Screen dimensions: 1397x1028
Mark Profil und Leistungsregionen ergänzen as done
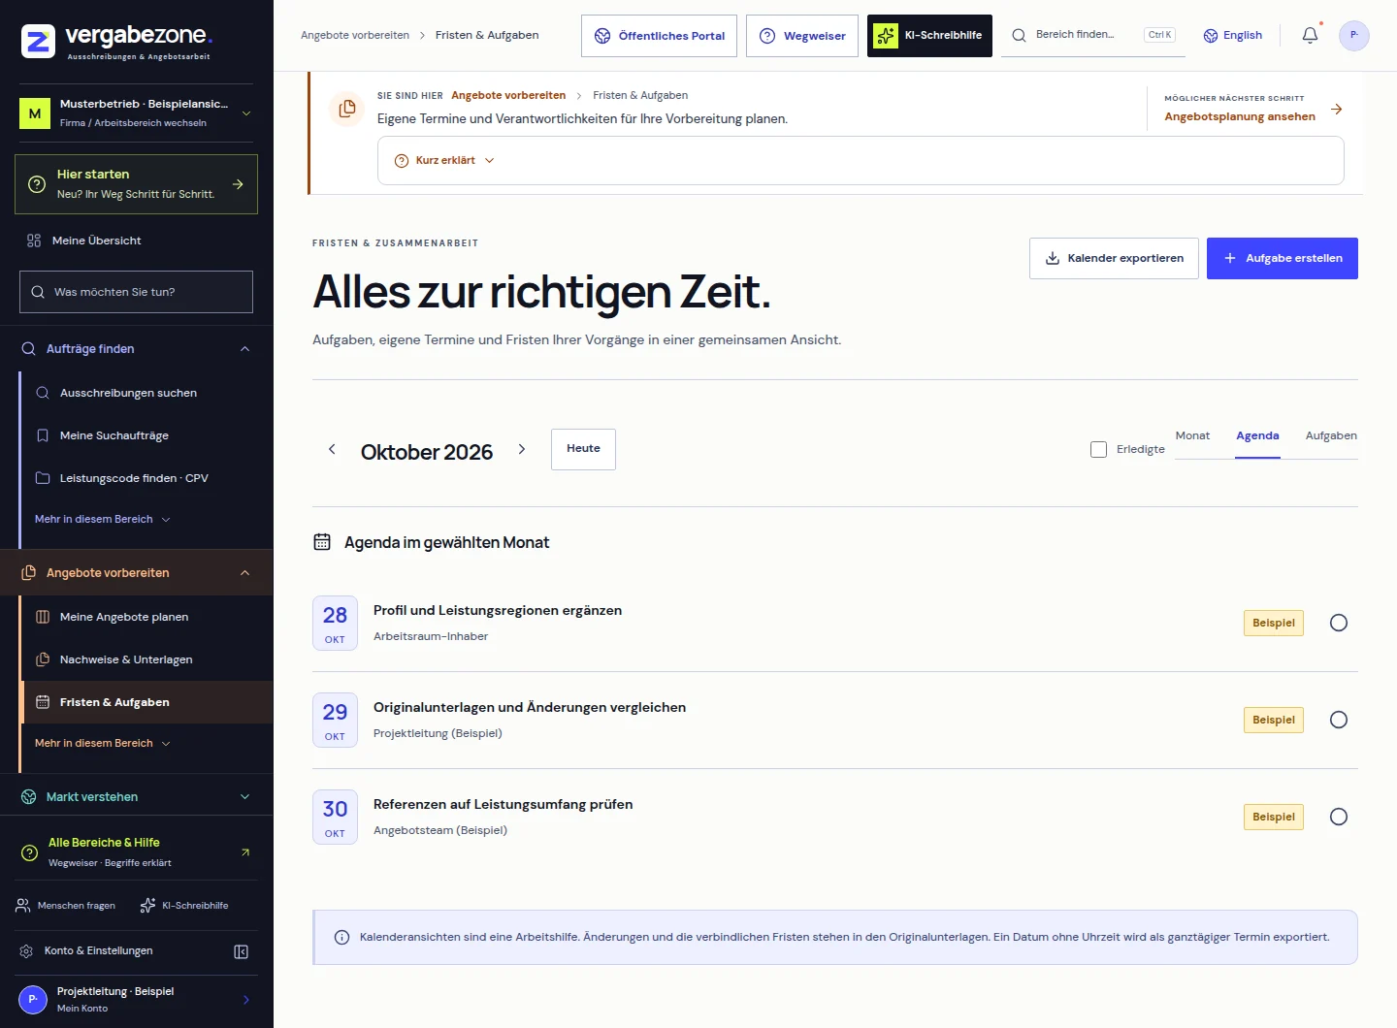pyautogui.click(x=1339, y=623)
